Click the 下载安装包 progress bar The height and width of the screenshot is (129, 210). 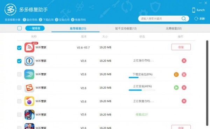[x=142, y=77]
